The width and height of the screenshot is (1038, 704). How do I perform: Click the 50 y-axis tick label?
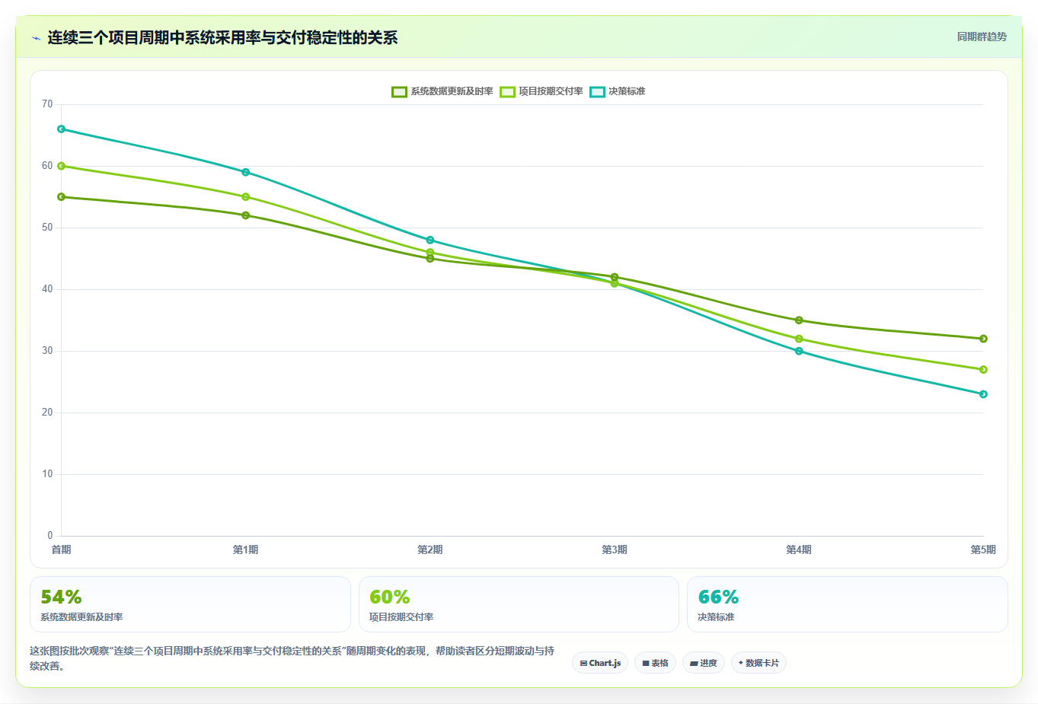47,228
